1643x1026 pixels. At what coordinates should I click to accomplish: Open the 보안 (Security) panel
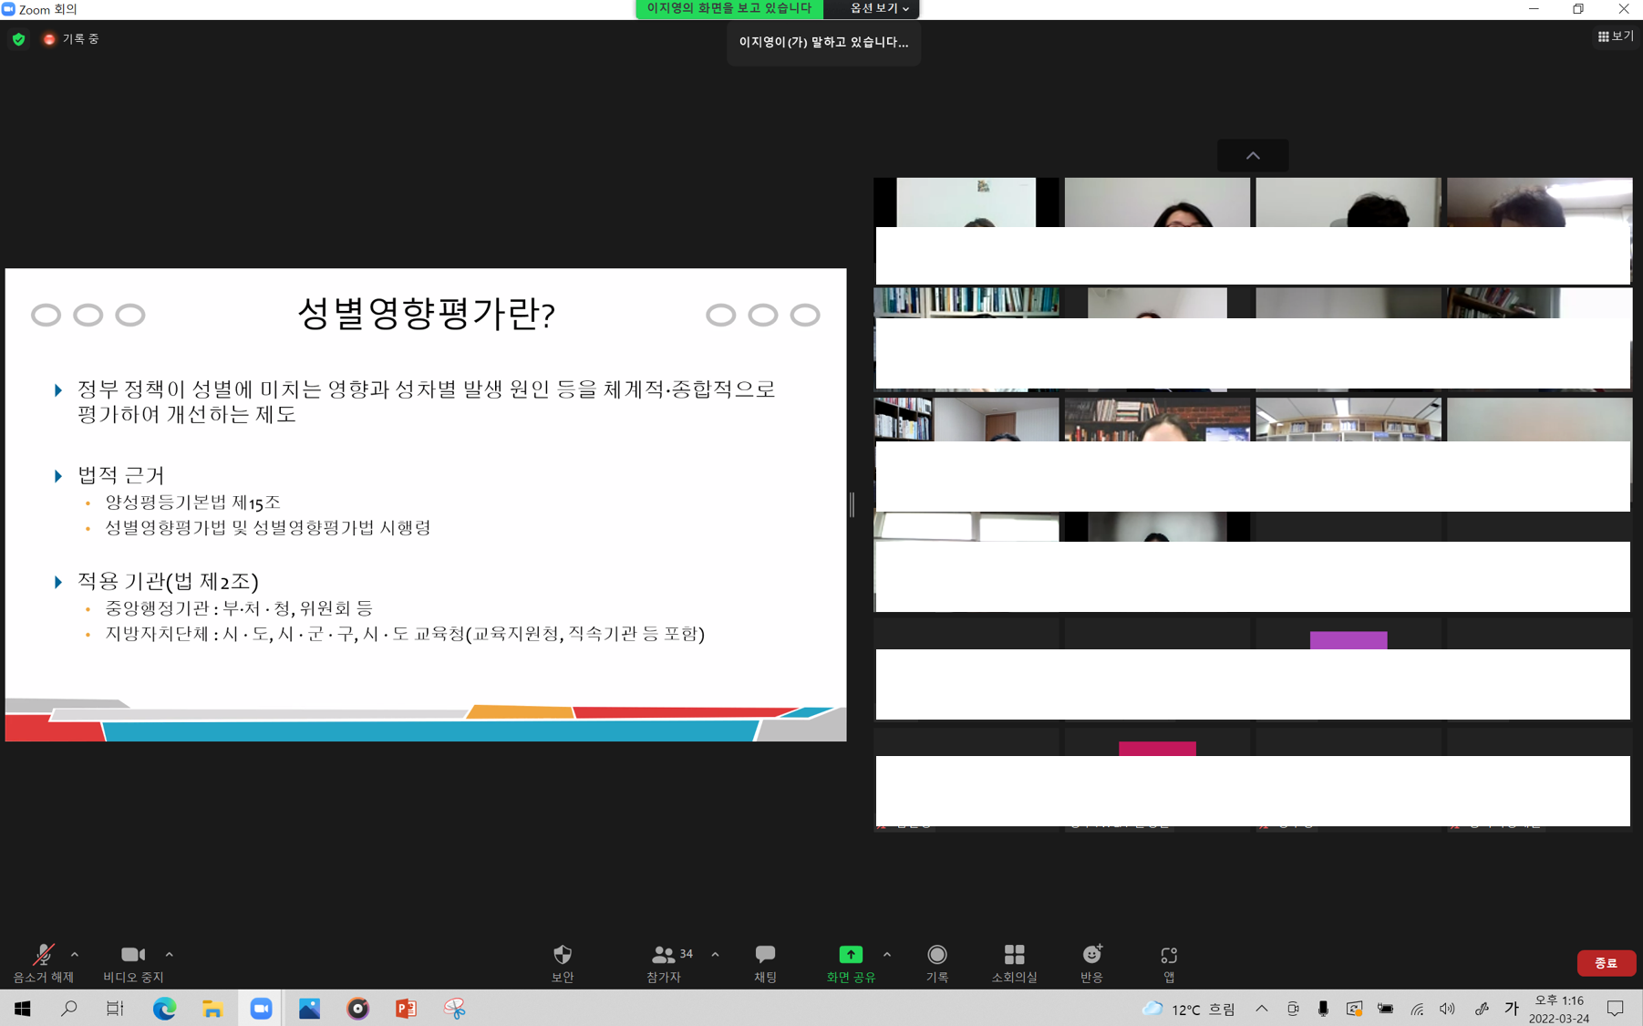click(x=562, y=961)
